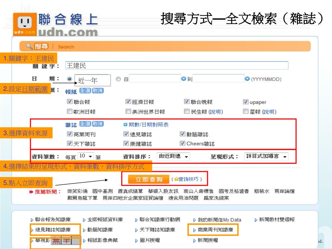332x249 pixels.
Task: Click the 立即查詢 search button
Action: tap(148, 179)
